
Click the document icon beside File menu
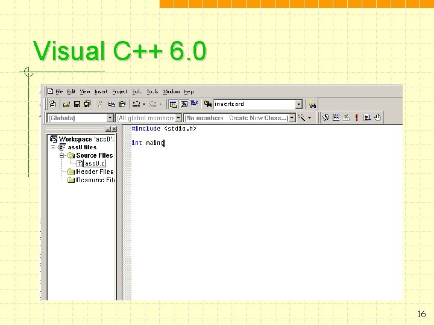(x=50, y=91)
